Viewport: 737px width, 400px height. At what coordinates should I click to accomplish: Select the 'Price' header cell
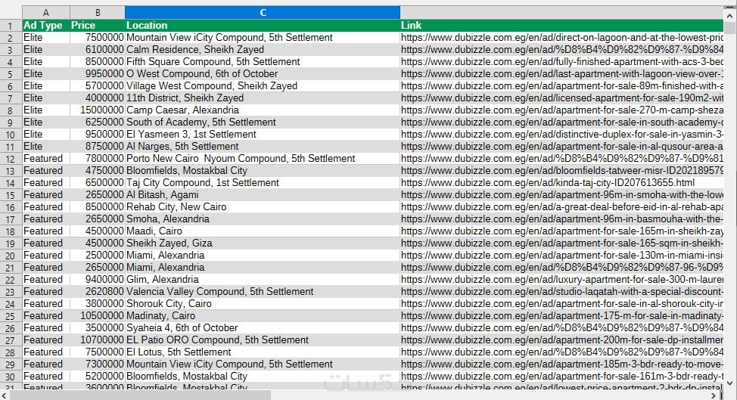click(x=98, y=26)
